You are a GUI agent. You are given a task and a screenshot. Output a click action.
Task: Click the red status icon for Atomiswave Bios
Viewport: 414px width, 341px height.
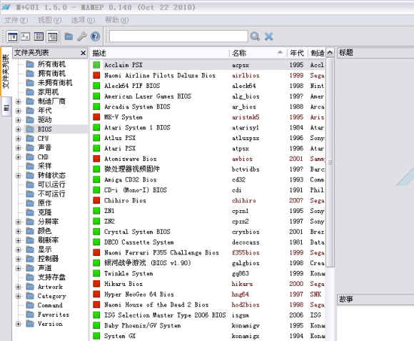[x=96, y=159]
